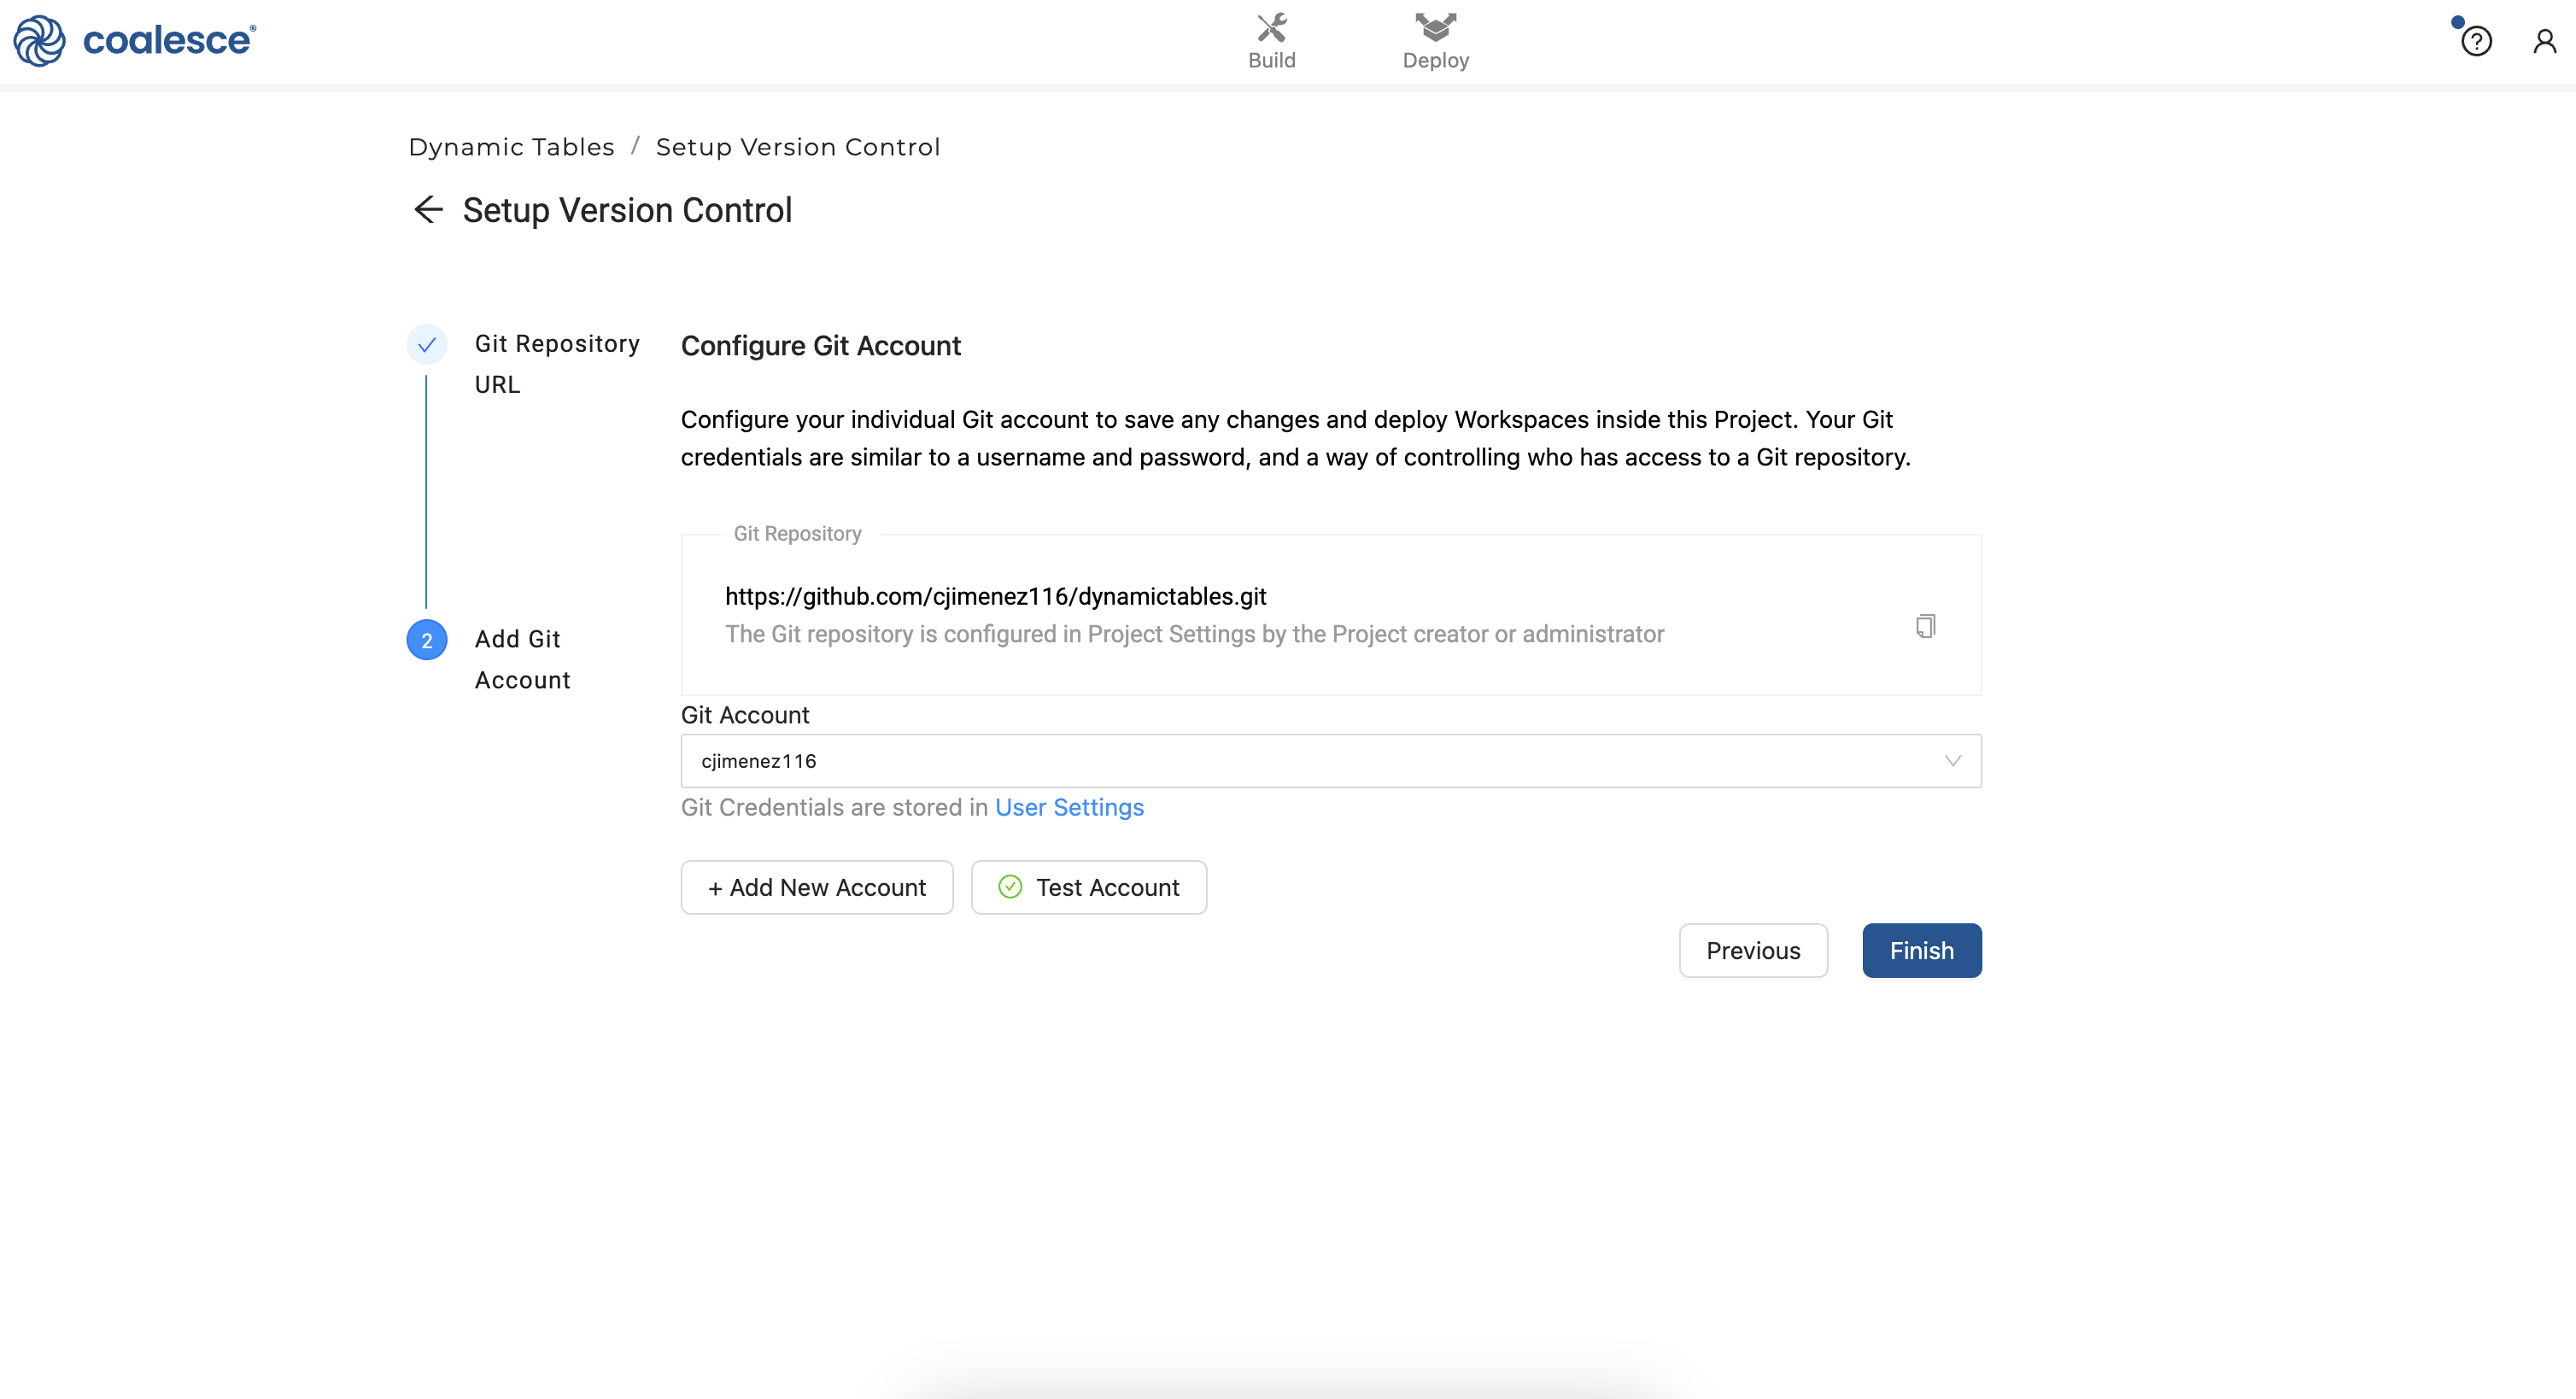Click the Finish button

coord(1921,951)
